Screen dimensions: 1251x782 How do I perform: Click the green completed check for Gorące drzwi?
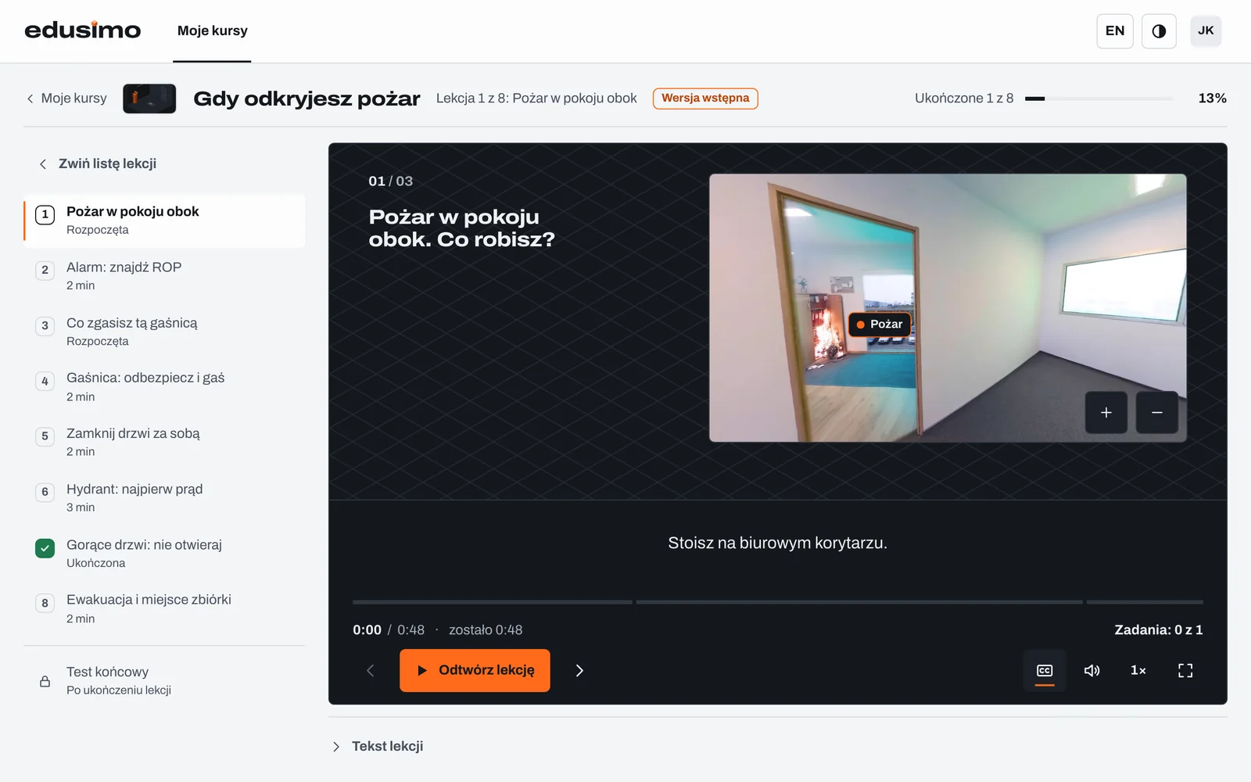[x=45, y=548]
